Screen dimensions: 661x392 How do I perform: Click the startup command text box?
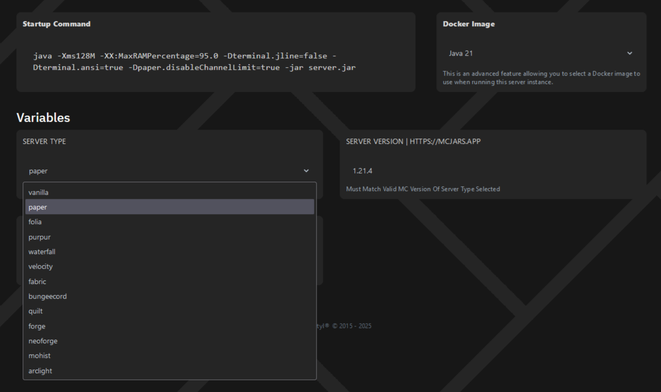[216, 62]
